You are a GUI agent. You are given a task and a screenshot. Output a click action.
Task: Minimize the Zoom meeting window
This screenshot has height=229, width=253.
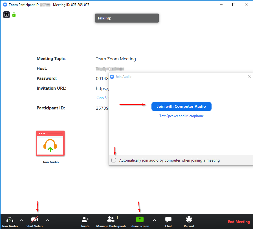click(221, 5)
